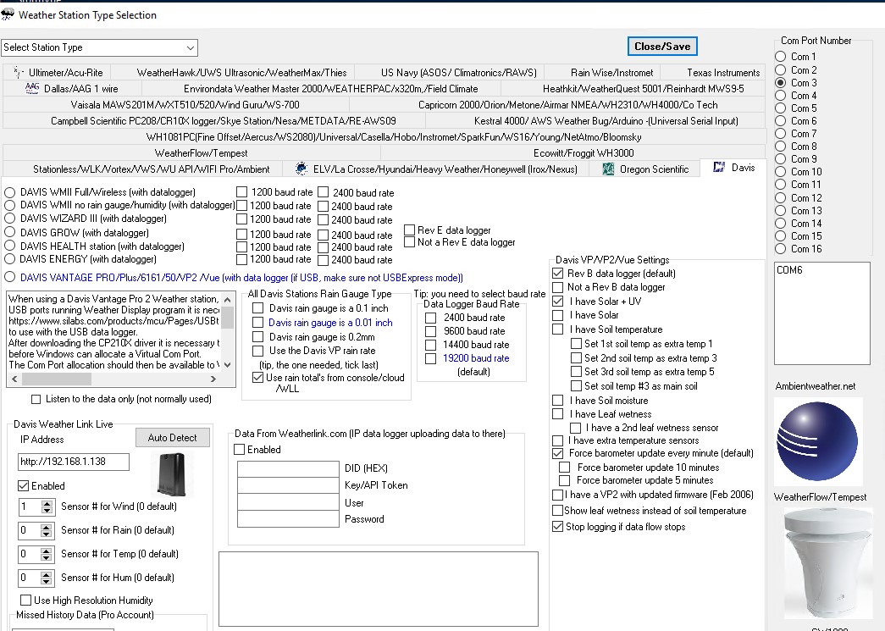
Task: Check 1200 baud rate for DAVIS GROW
Action: point(241,235)
